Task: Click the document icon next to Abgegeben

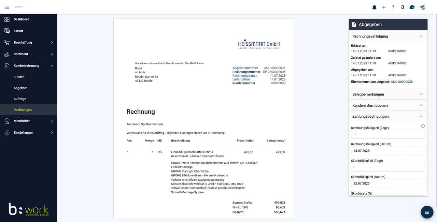Action: click(354, 25)
